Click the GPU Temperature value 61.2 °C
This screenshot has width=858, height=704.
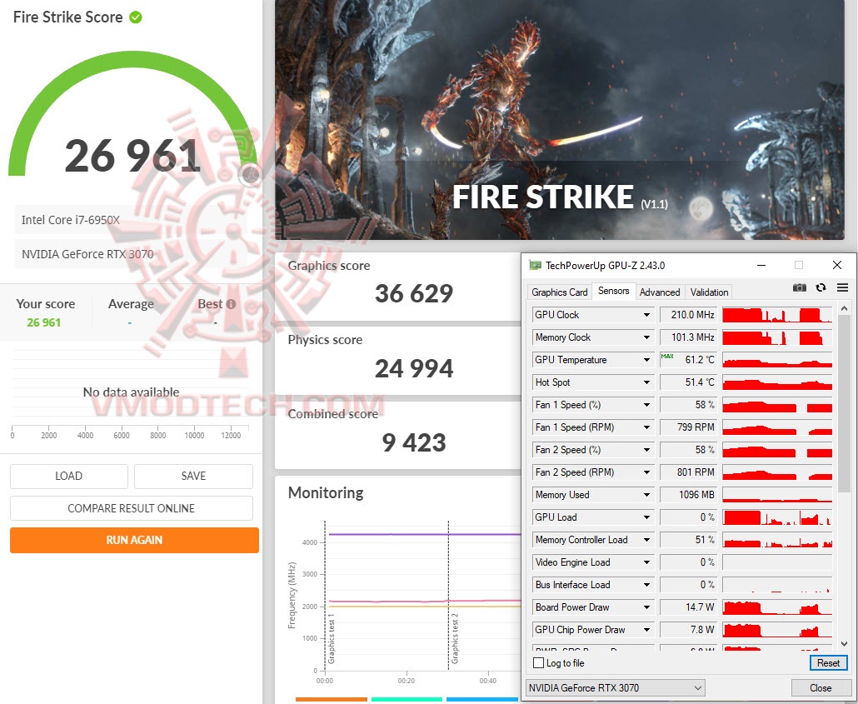pyautogui.click(x=700, y=360)
